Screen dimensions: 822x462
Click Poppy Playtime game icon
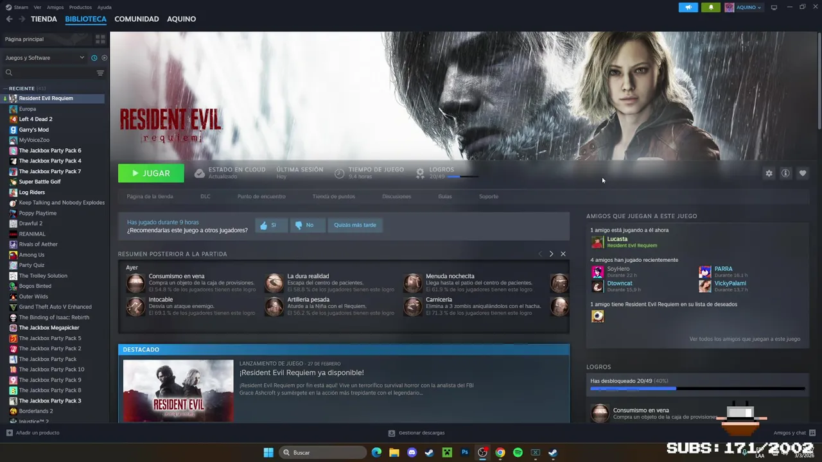pyautogui.click(x=13, y=213)
